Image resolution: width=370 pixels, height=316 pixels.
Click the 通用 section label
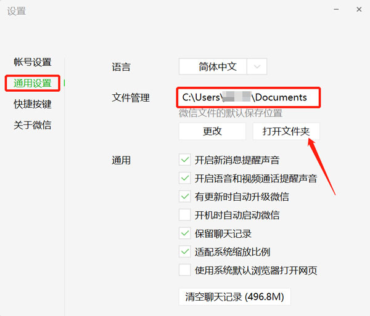(x=121, y=160)
